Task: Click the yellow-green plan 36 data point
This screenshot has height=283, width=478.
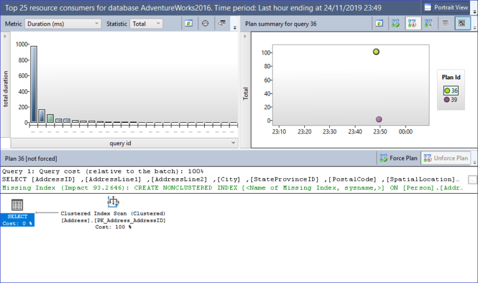Action: [376, 52]
